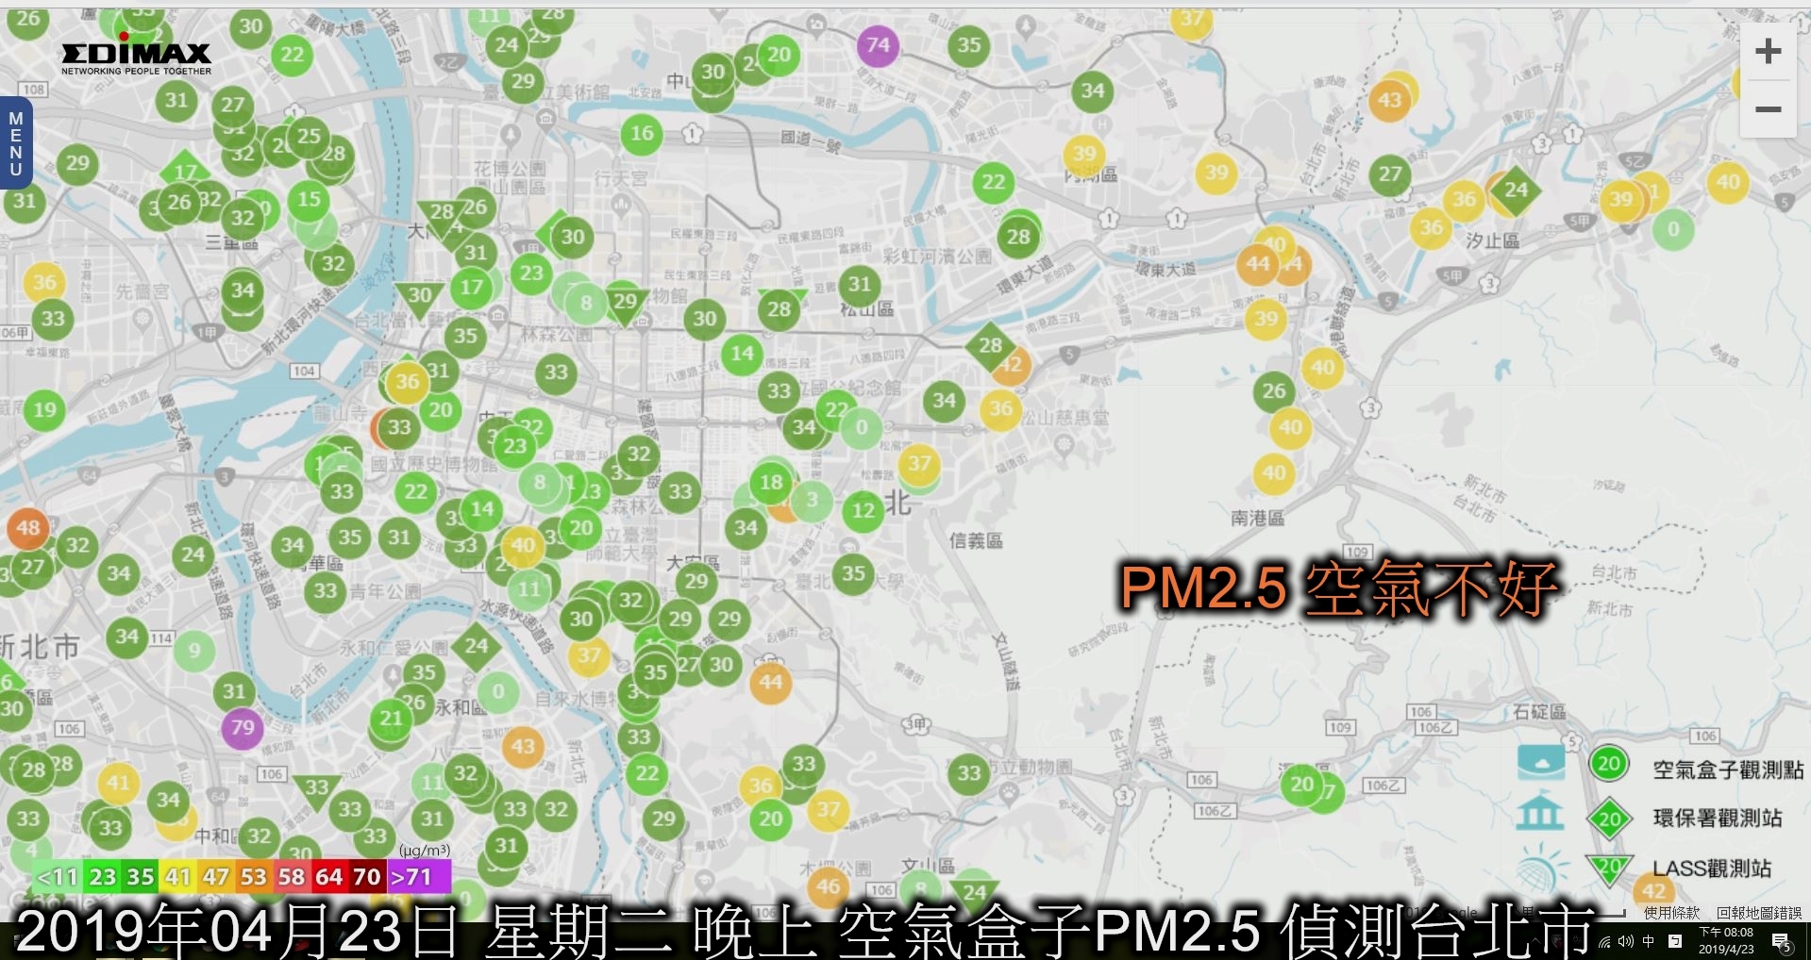Select the green 21 marker near 永和區

(x=391, y=720)
